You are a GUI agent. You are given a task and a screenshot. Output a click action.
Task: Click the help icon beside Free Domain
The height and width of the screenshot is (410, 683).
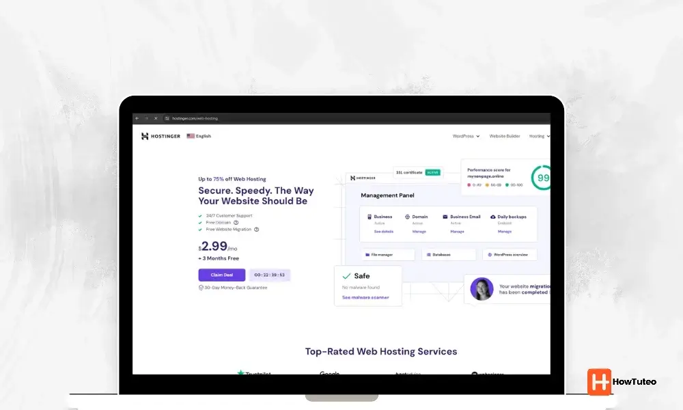(x=236, y=223)
